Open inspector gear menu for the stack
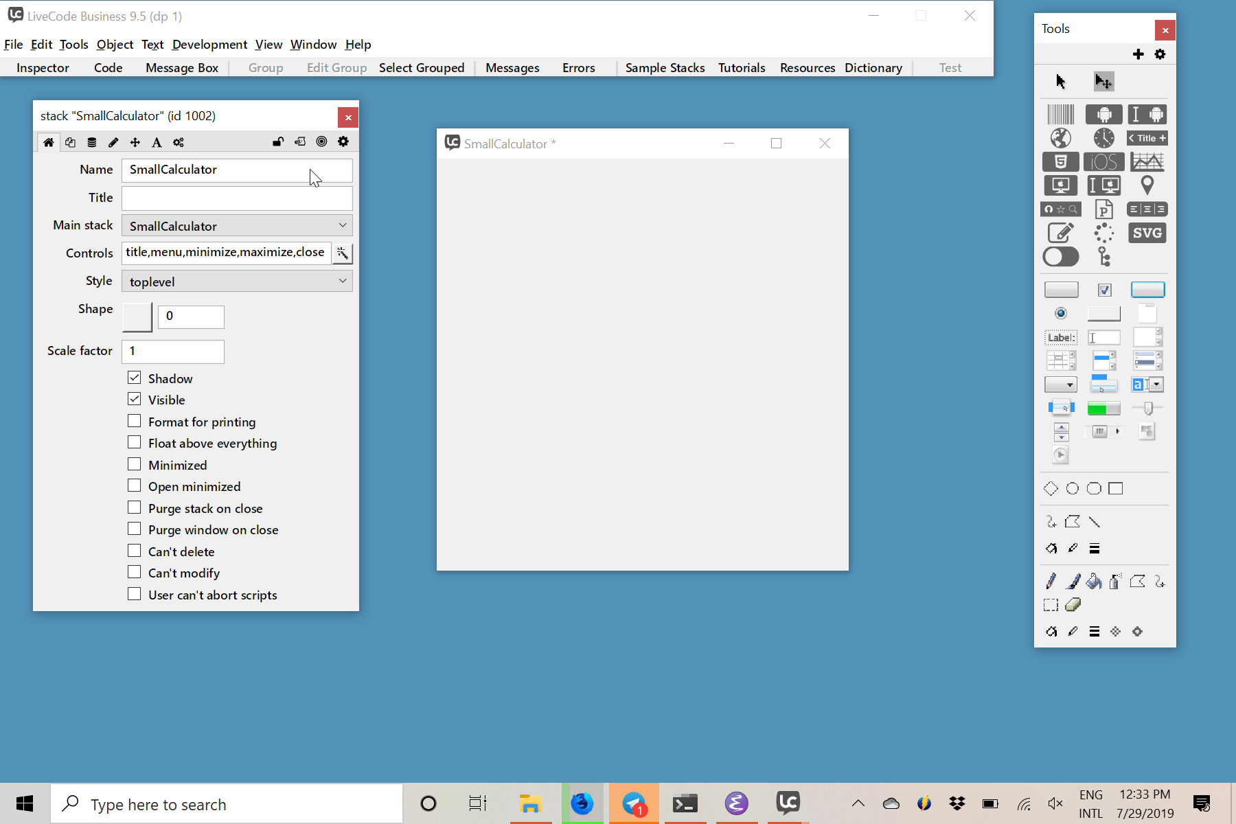 [343, 141]
